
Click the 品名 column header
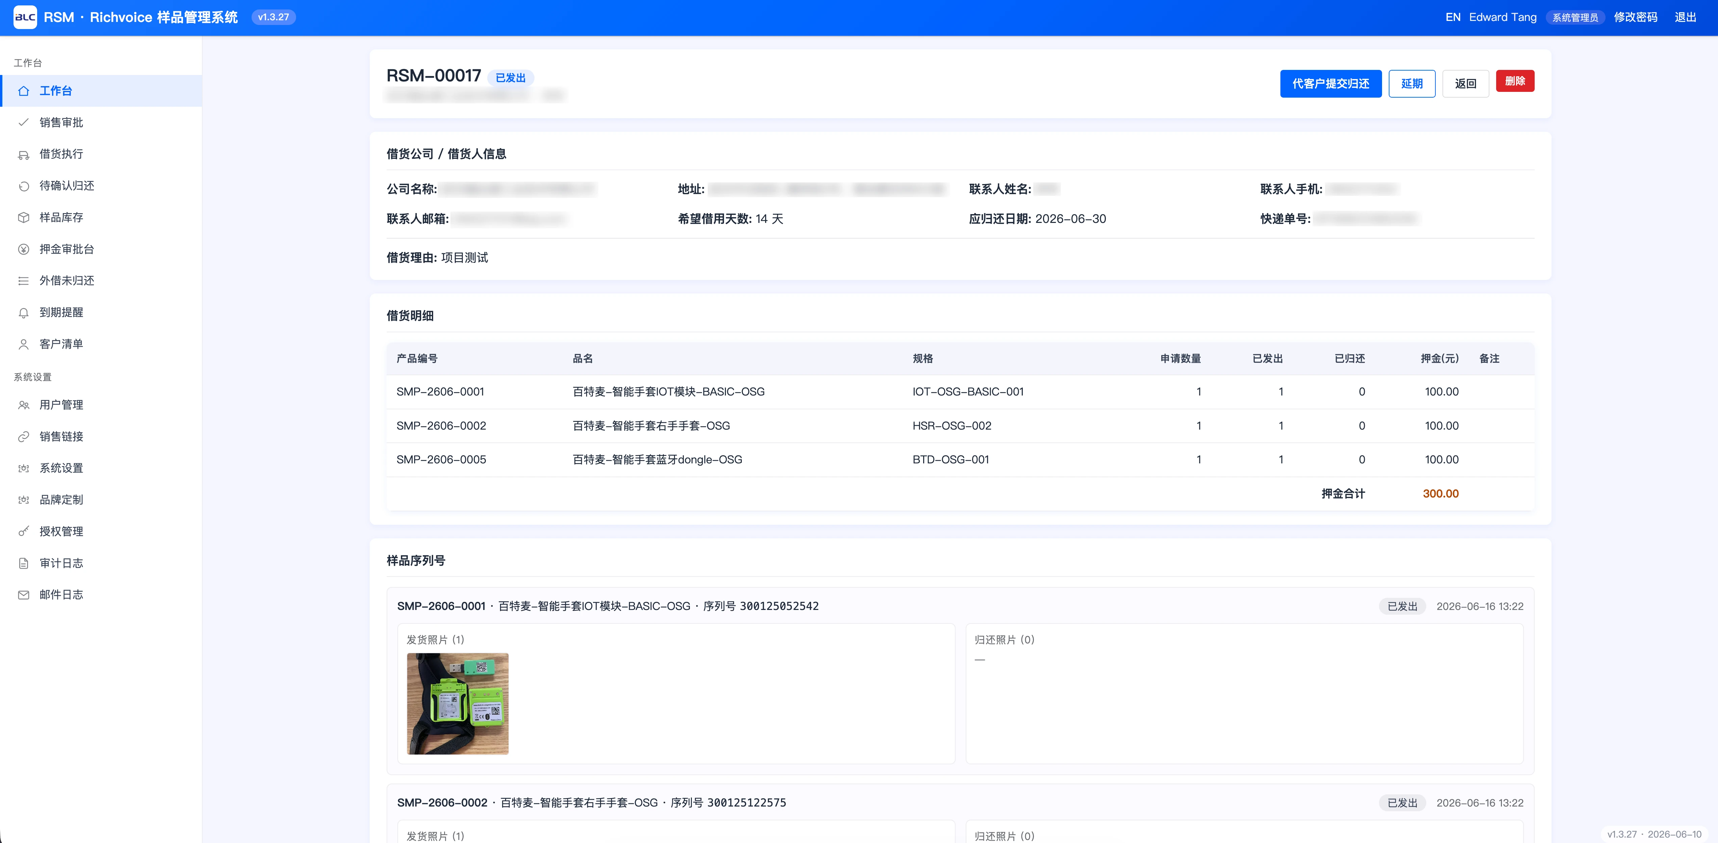pos(582,359)
